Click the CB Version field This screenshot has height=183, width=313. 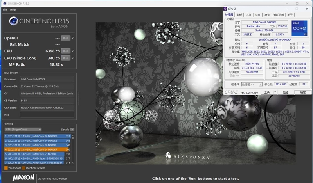47,101
